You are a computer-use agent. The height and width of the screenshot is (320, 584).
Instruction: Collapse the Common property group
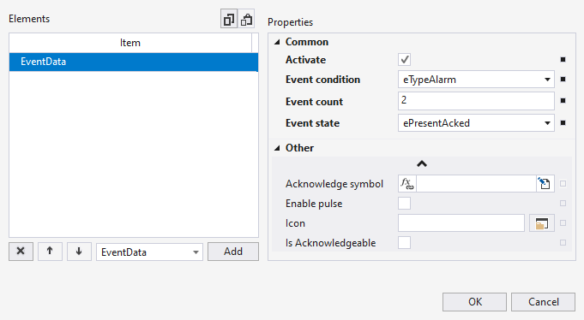(277, 42)
